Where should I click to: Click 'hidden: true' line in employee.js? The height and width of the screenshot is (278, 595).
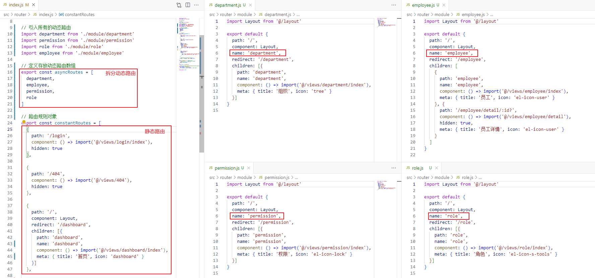(x=455, y=123)
